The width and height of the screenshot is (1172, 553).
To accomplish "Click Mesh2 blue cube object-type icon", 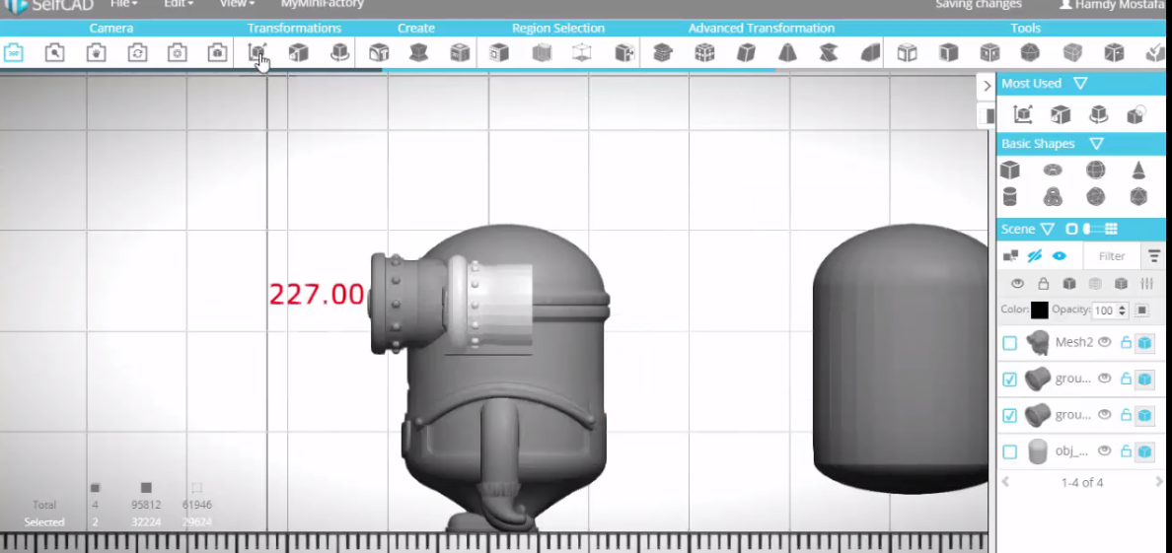I will [1144, 343].
